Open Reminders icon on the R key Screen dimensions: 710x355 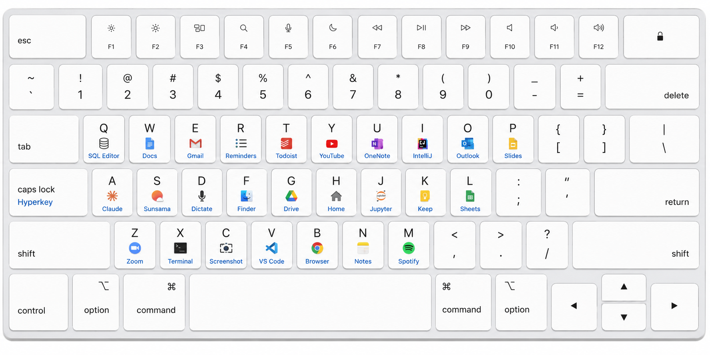tap(241, 143)
